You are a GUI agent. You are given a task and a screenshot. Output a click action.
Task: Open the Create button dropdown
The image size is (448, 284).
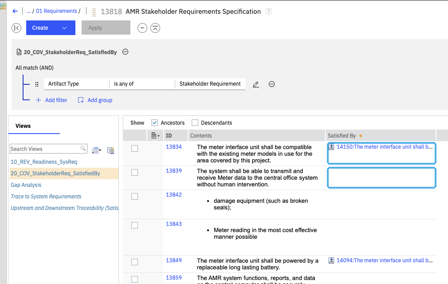click(64, 28)
